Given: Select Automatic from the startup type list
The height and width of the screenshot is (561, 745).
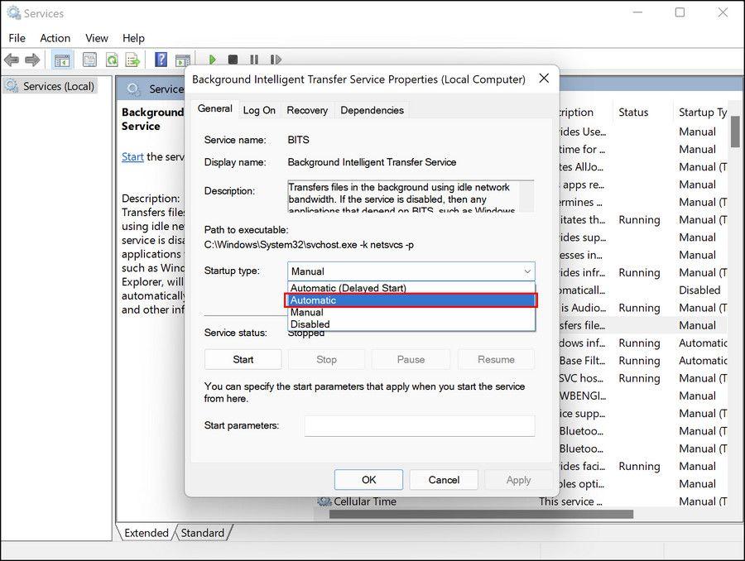Looking at the screenshot, I should click(411, 300).
